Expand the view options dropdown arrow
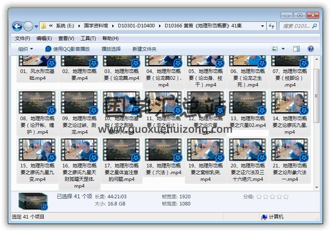 [x=283, y=49]
